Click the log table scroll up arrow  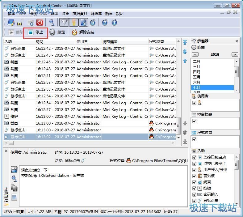point(178,41)
